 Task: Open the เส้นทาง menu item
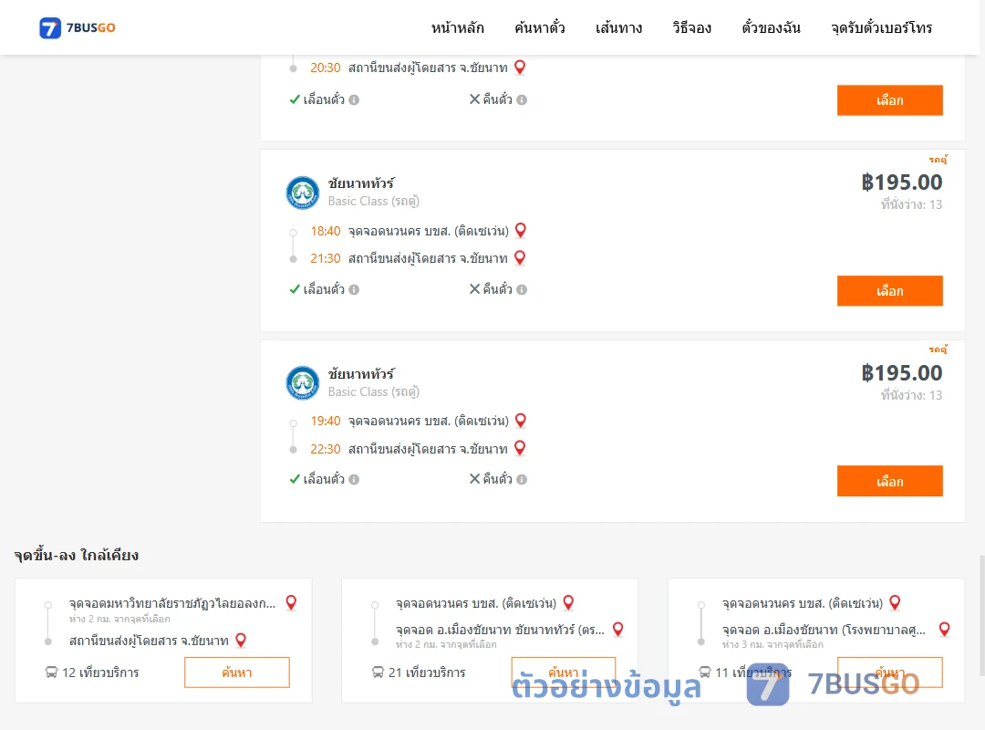pyautogui.click(x=618, y=27)
